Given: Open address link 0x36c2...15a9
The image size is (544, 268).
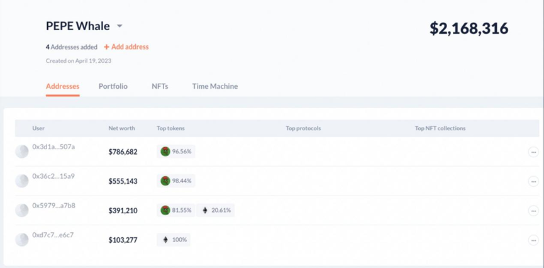Looking at the screenshot, I should (53, 176).
